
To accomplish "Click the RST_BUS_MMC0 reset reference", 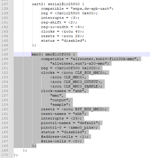I will tap(89, 109).
